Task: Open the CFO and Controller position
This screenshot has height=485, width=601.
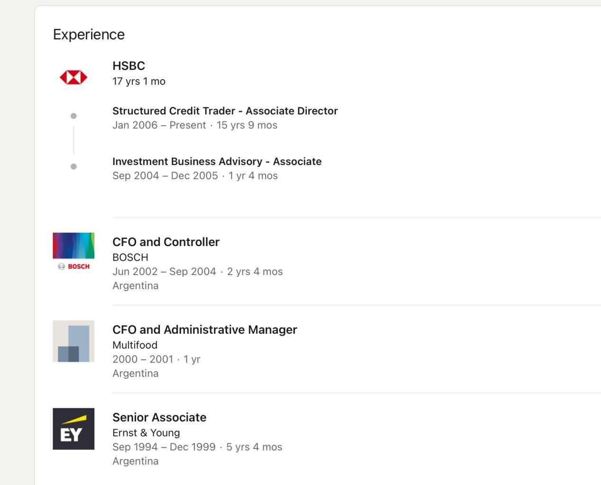Action: (166, 242)
